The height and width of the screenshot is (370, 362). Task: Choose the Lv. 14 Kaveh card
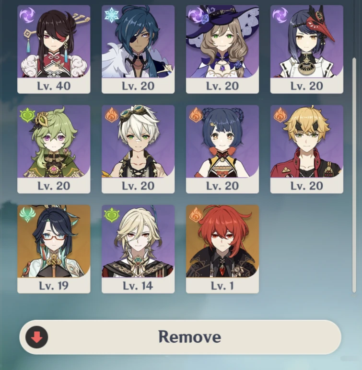point(138,249)
